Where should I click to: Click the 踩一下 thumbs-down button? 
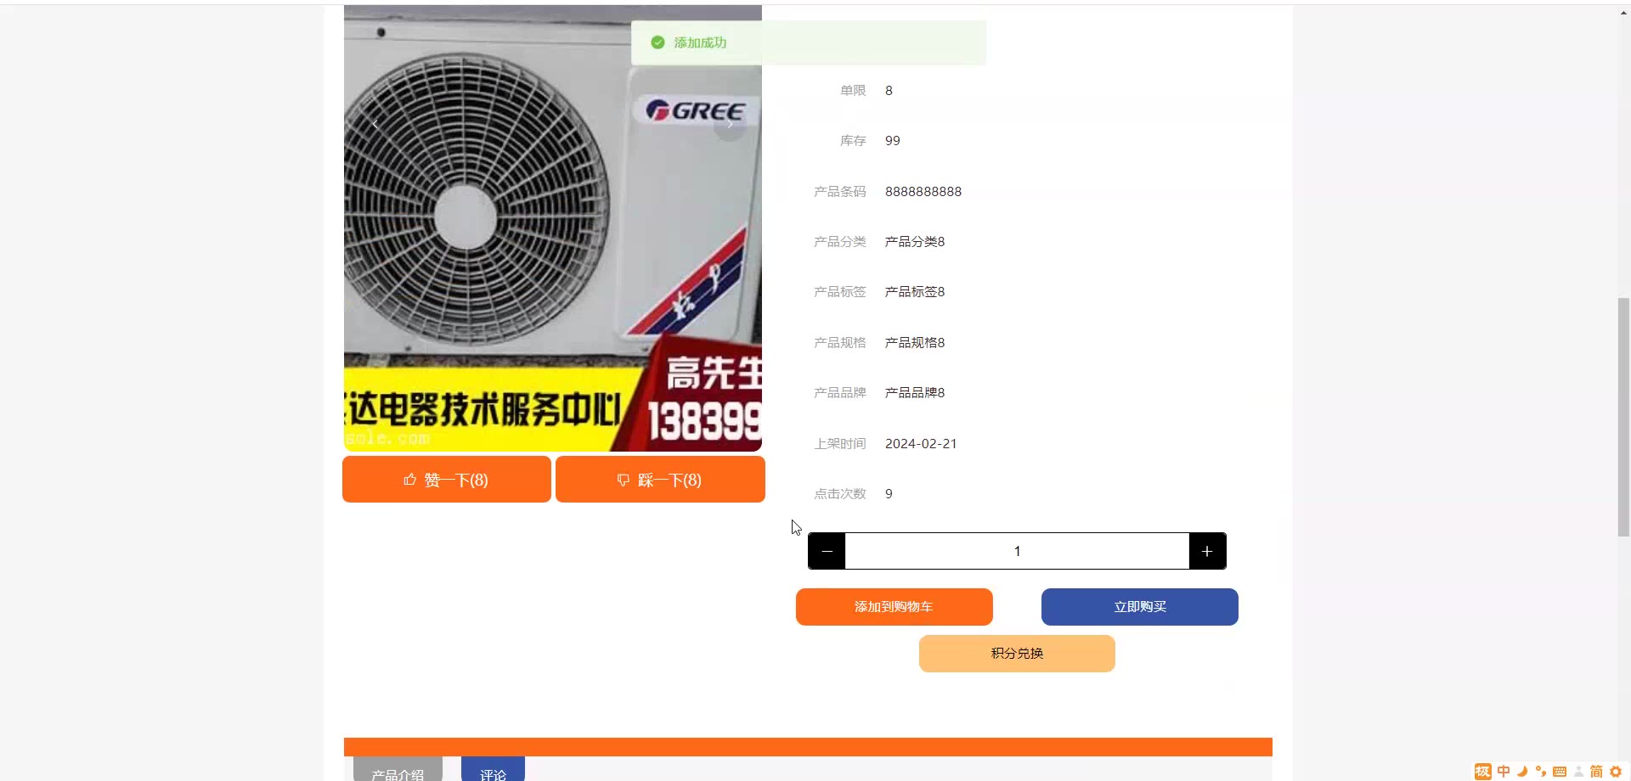(660, 480)
